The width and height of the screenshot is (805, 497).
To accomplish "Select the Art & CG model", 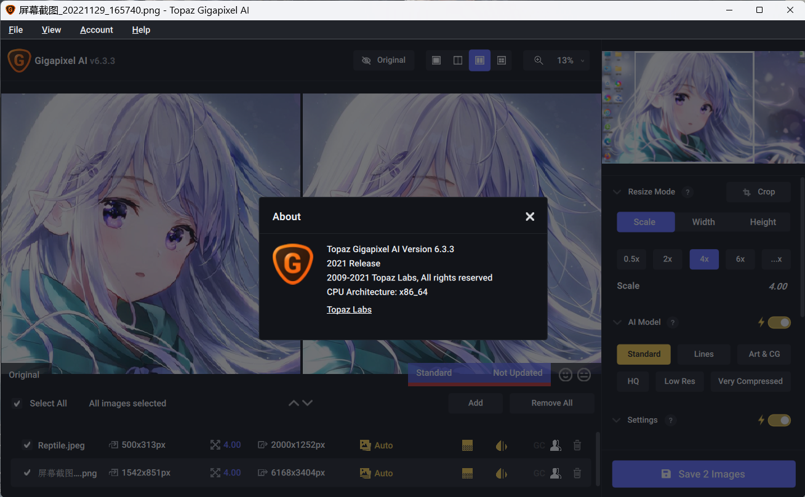I will click(764, 354).
